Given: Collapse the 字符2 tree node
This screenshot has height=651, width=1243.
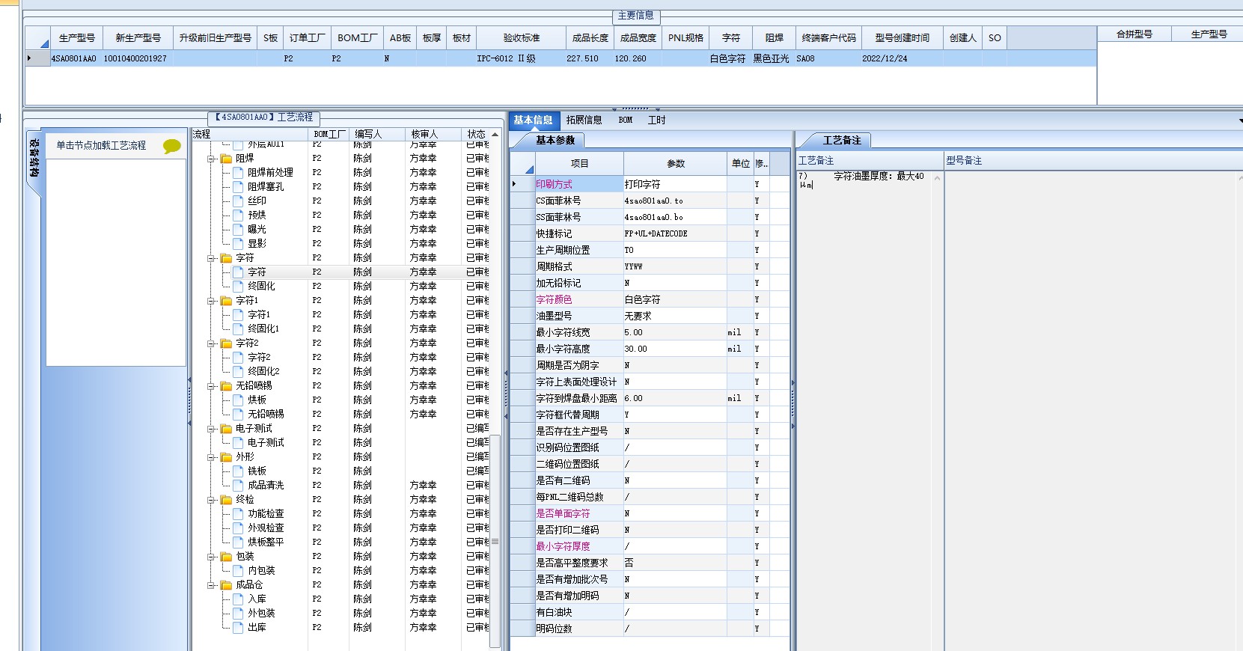Looking at the screenshot, I should point(211,343).
